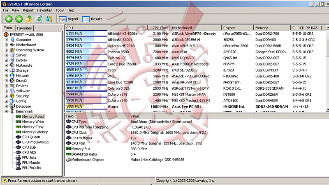Click the 5434 MB/s result bar
This screenshot has width=329, height=185.
[86, 45]
